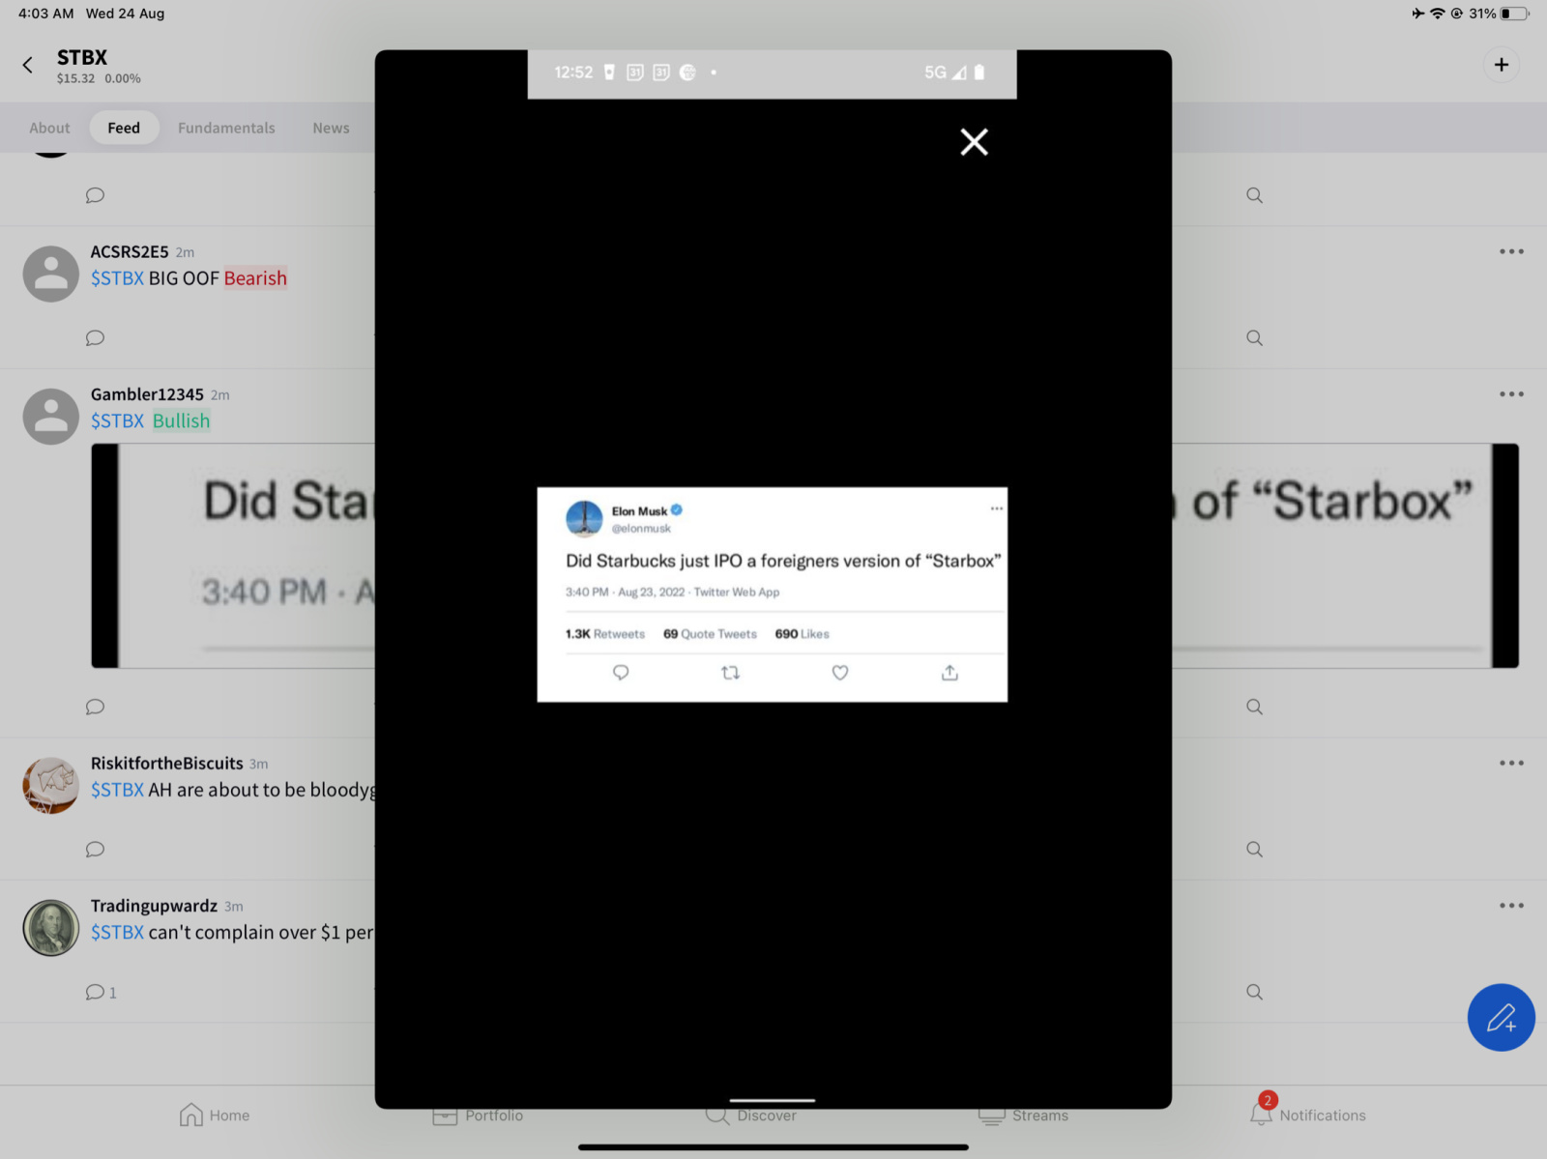Tap the Bullish tag on Gambler12345's post
1547x1159 pixels.
181,420
